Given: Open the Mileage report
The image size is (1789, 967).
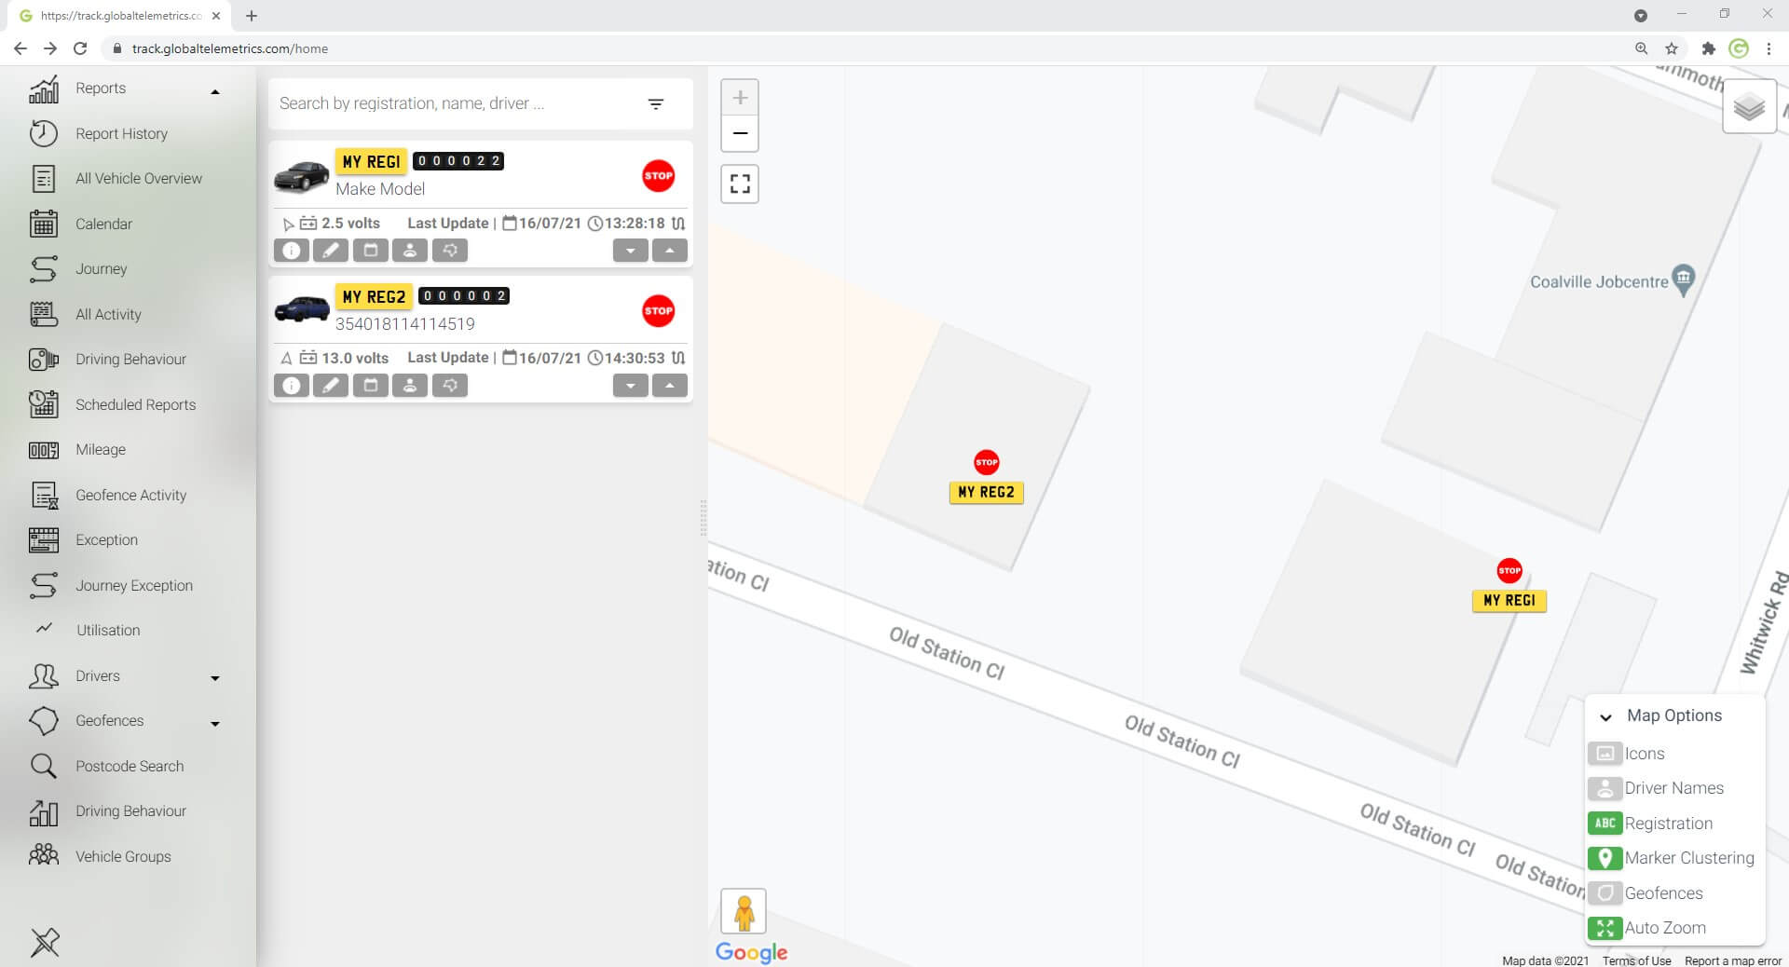Looking at the screenshot, I should point(100,450).
